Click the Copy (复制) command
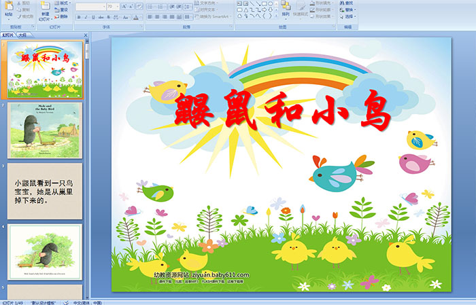The image size is (476, 305). (23, 10)
